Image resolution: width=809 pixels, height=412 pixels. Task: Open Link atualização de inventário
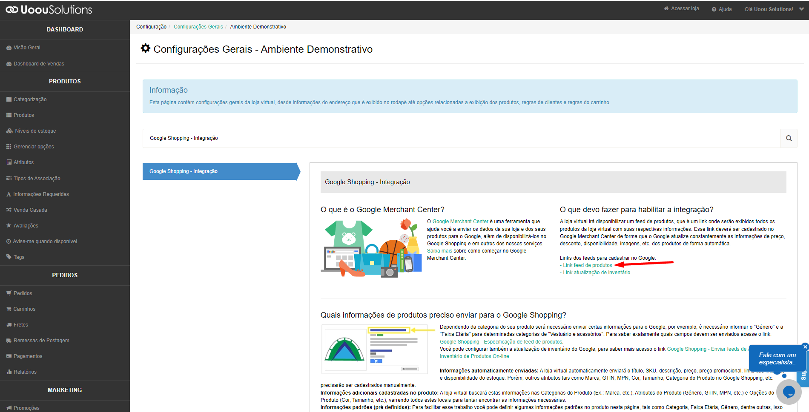point(597,273)
